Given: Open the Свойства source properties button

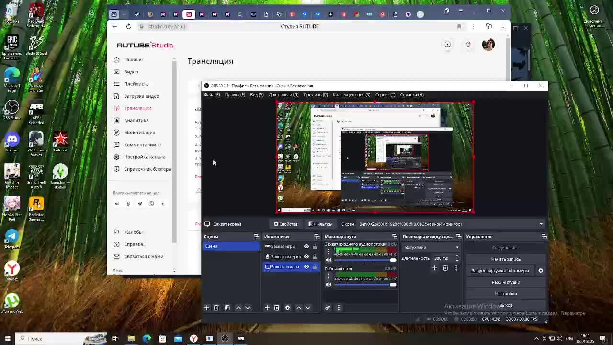Looking at the screenshot, I should (x=286, y=224).
